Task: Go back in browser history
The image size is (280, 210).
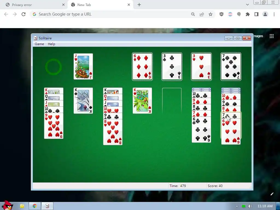Action: point(6,14)
